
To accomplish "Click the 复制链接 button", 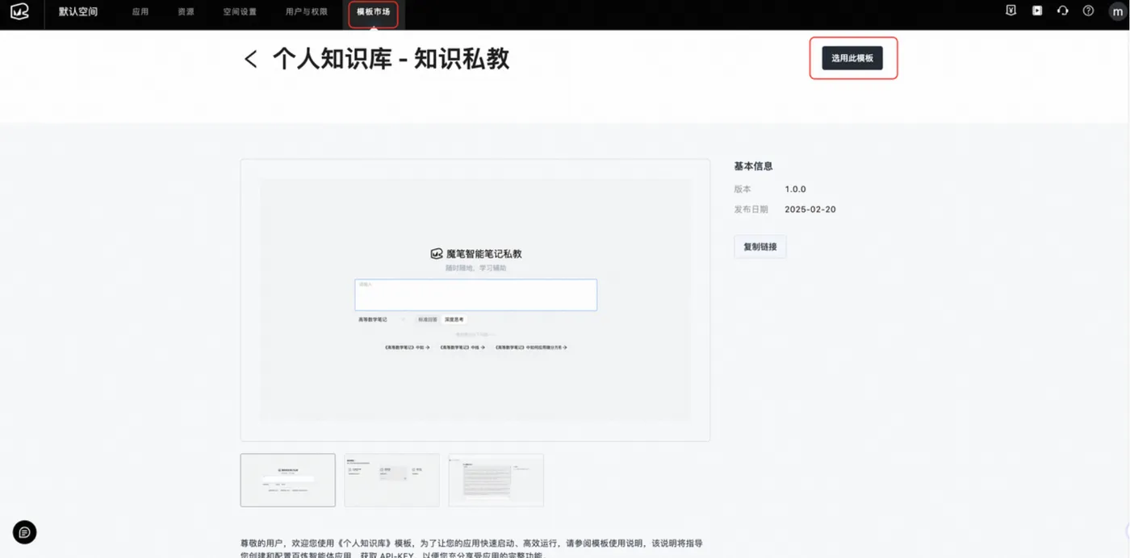I will click(760, 247).
